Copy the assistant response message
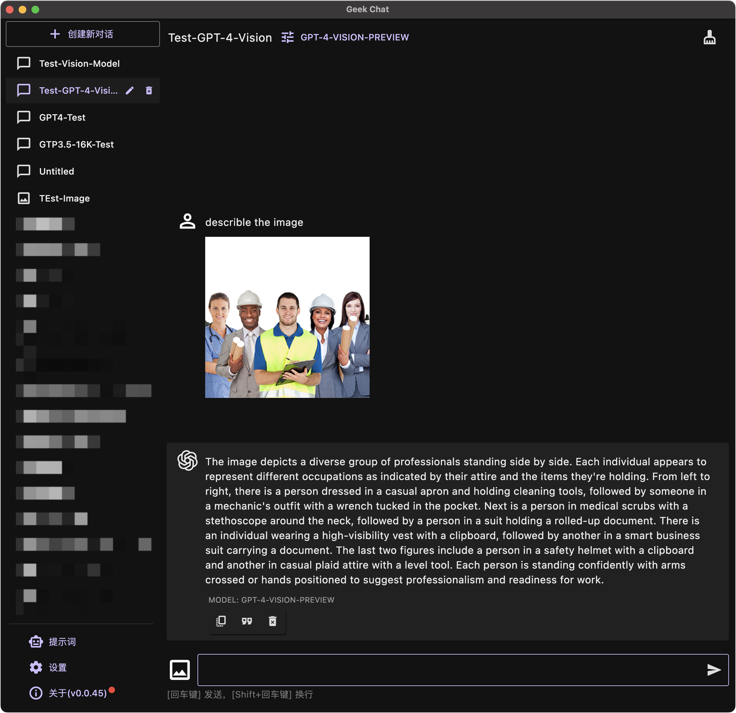 coord(221,621)
